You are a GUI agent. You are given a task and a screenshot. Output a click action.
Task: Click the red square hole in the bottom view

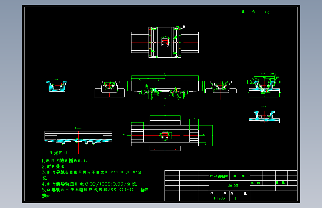(x=165, y=135)
